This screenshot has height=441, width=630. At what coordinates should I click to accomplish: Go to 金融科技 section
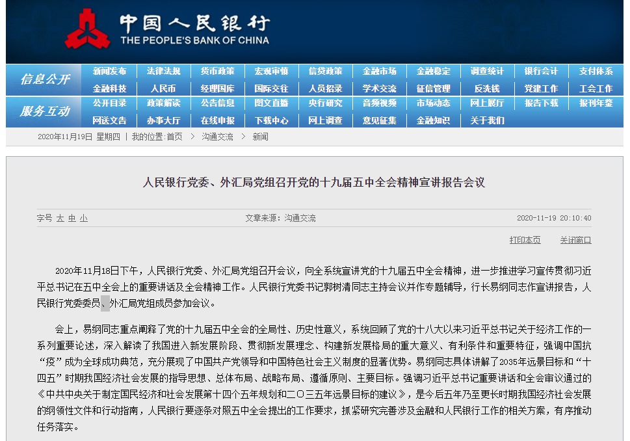point(109,88)
